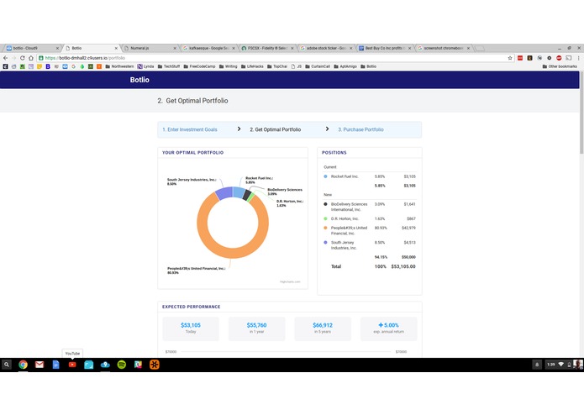
Task: Open the Northwestern bookmarks folder
Action: click(119, 66)
